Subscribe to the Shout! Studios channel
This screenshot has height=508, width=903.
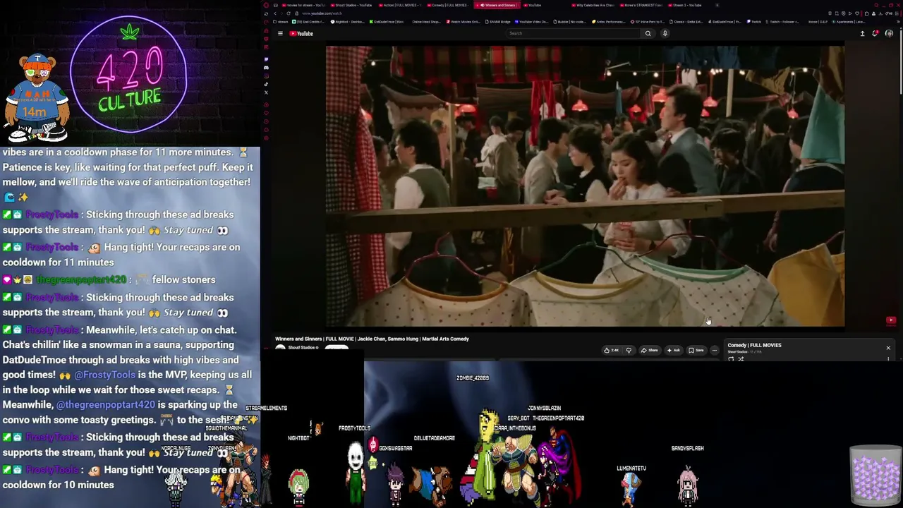pyautogui.click(x=337, y=348)
